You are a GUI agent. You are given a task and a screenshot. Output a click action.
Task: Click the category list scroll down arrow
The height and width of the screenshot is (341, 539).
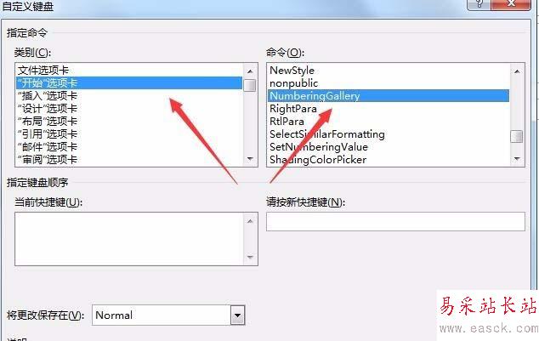(x=250, y=159)
